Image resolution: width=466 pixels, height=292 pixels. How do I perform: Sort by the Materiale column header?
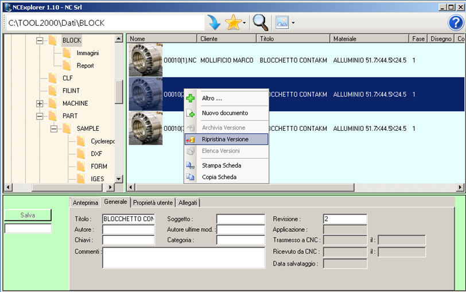(370, 38)
